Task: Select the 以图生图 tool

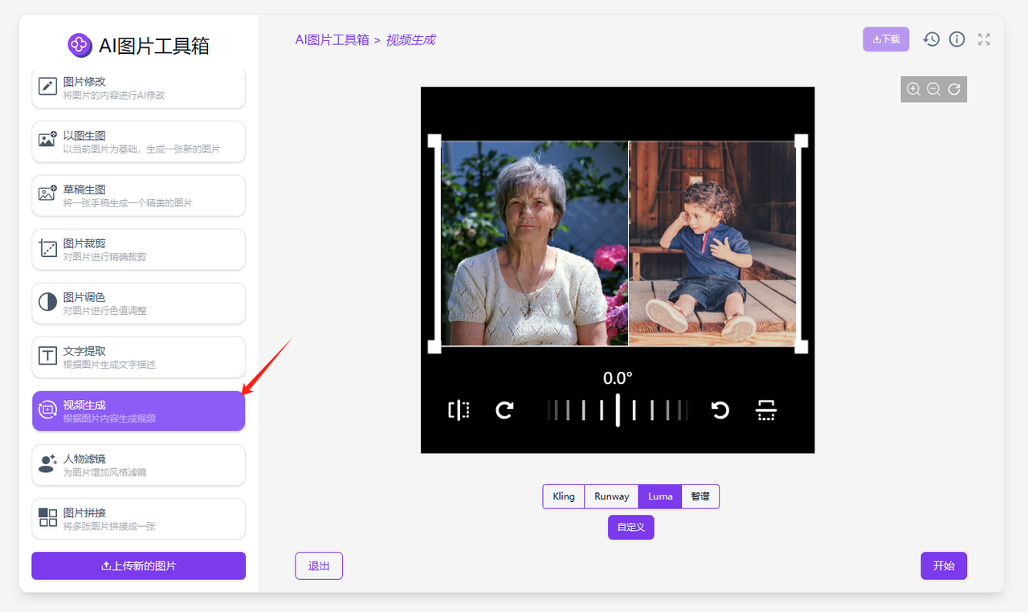Action: click(x=138, y=141)
